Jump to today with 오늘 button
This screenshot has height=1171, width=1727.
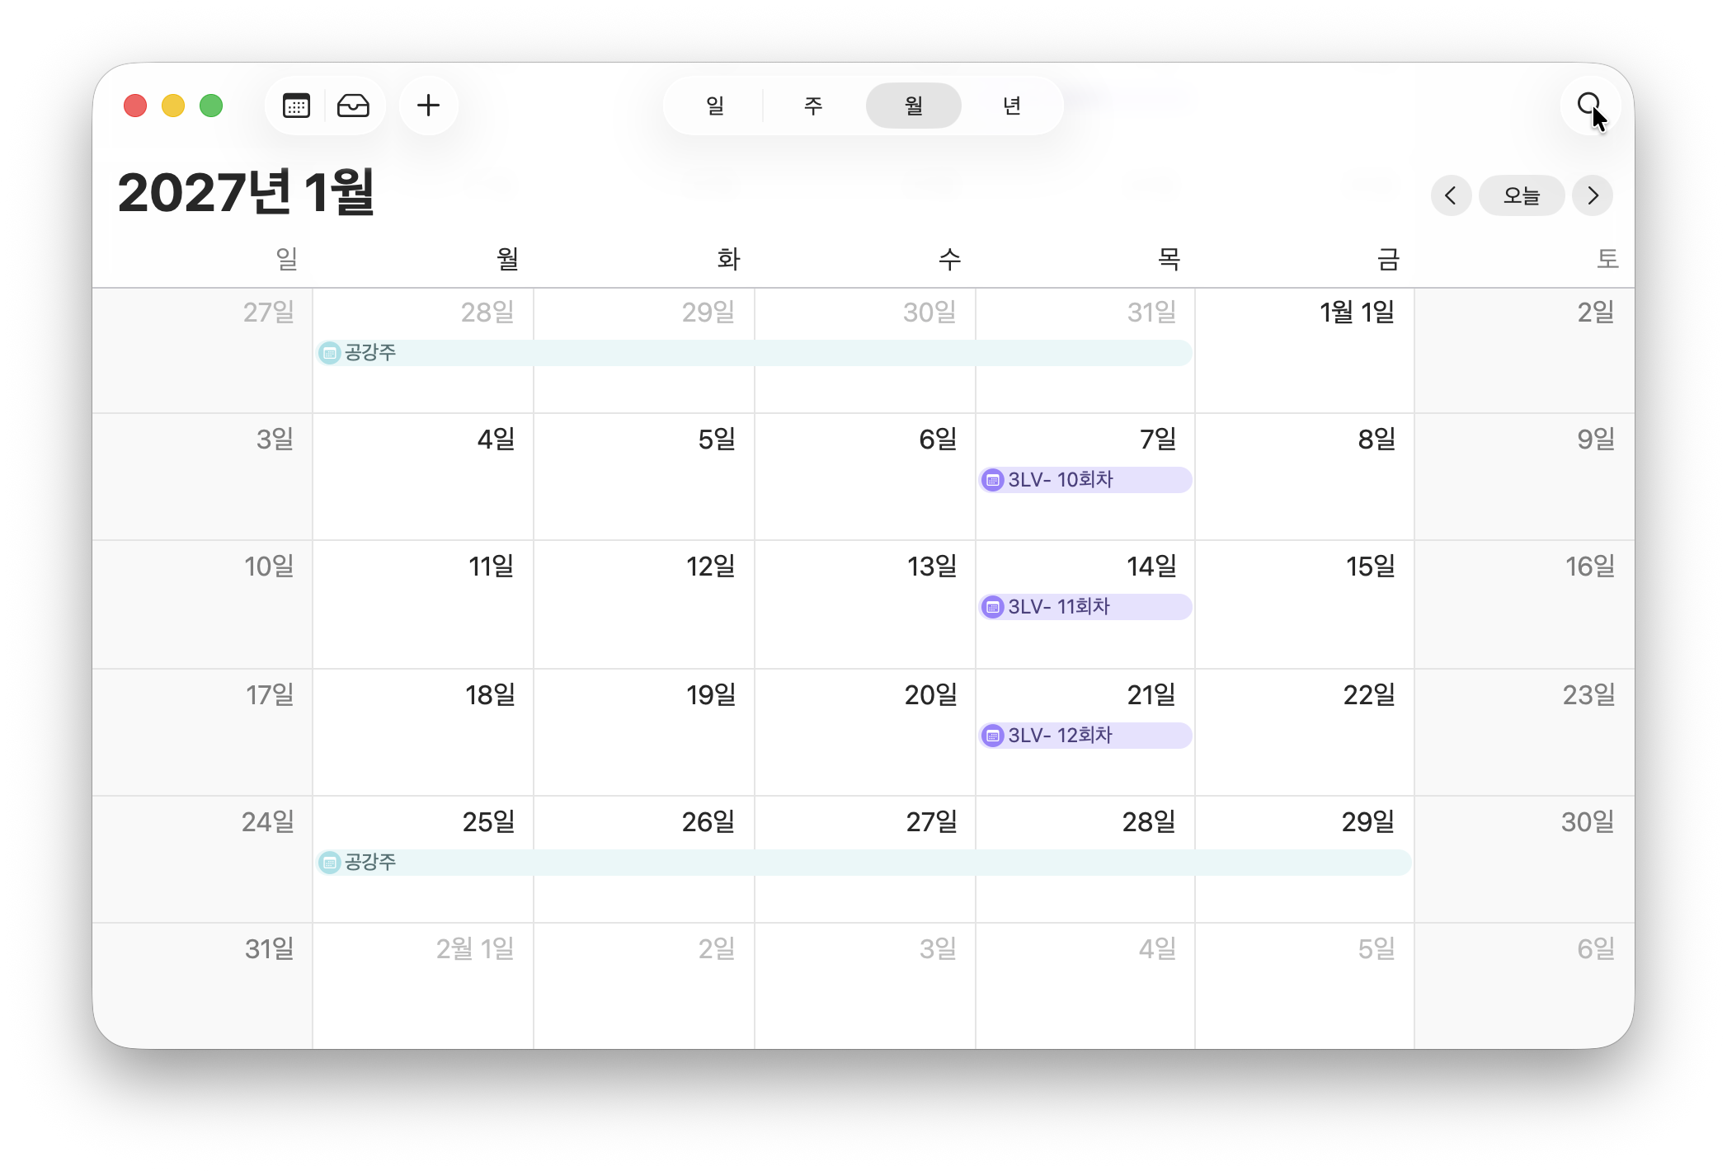tap(1522, 195)
